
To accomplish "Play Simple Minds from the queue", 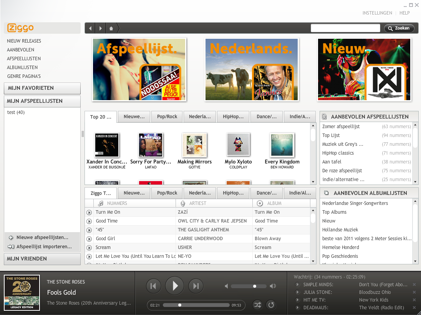I will tap(297, 284).
